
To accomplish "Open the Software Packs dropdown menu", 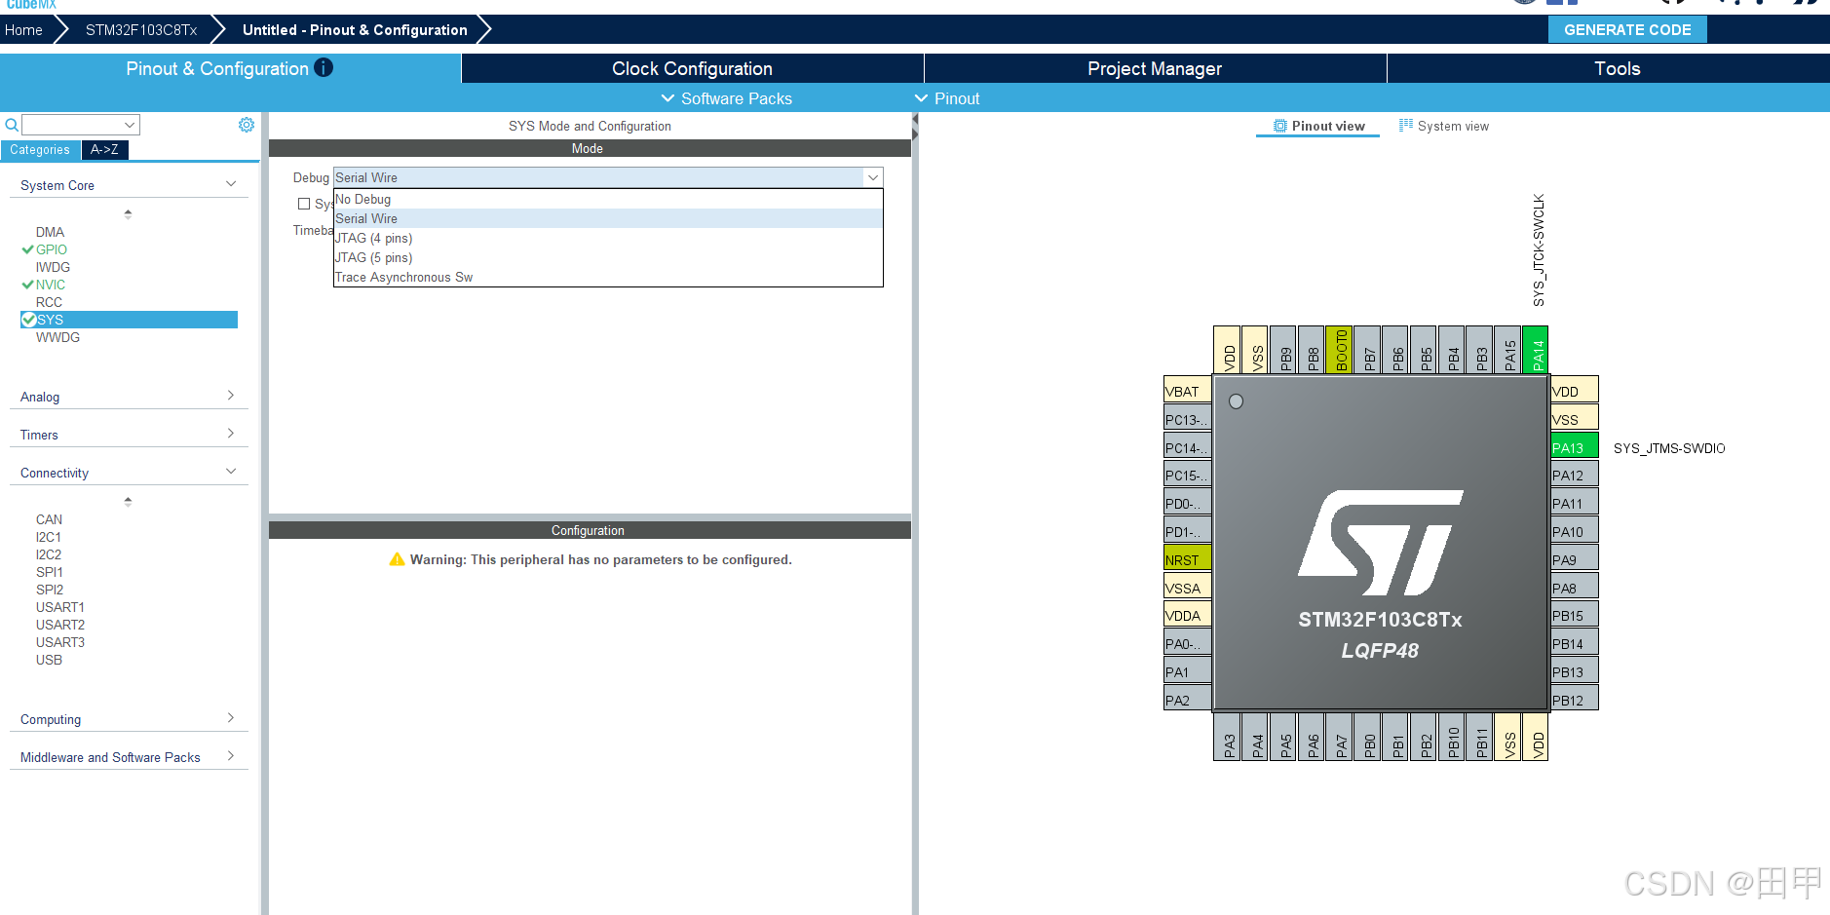I will [726, 98].
